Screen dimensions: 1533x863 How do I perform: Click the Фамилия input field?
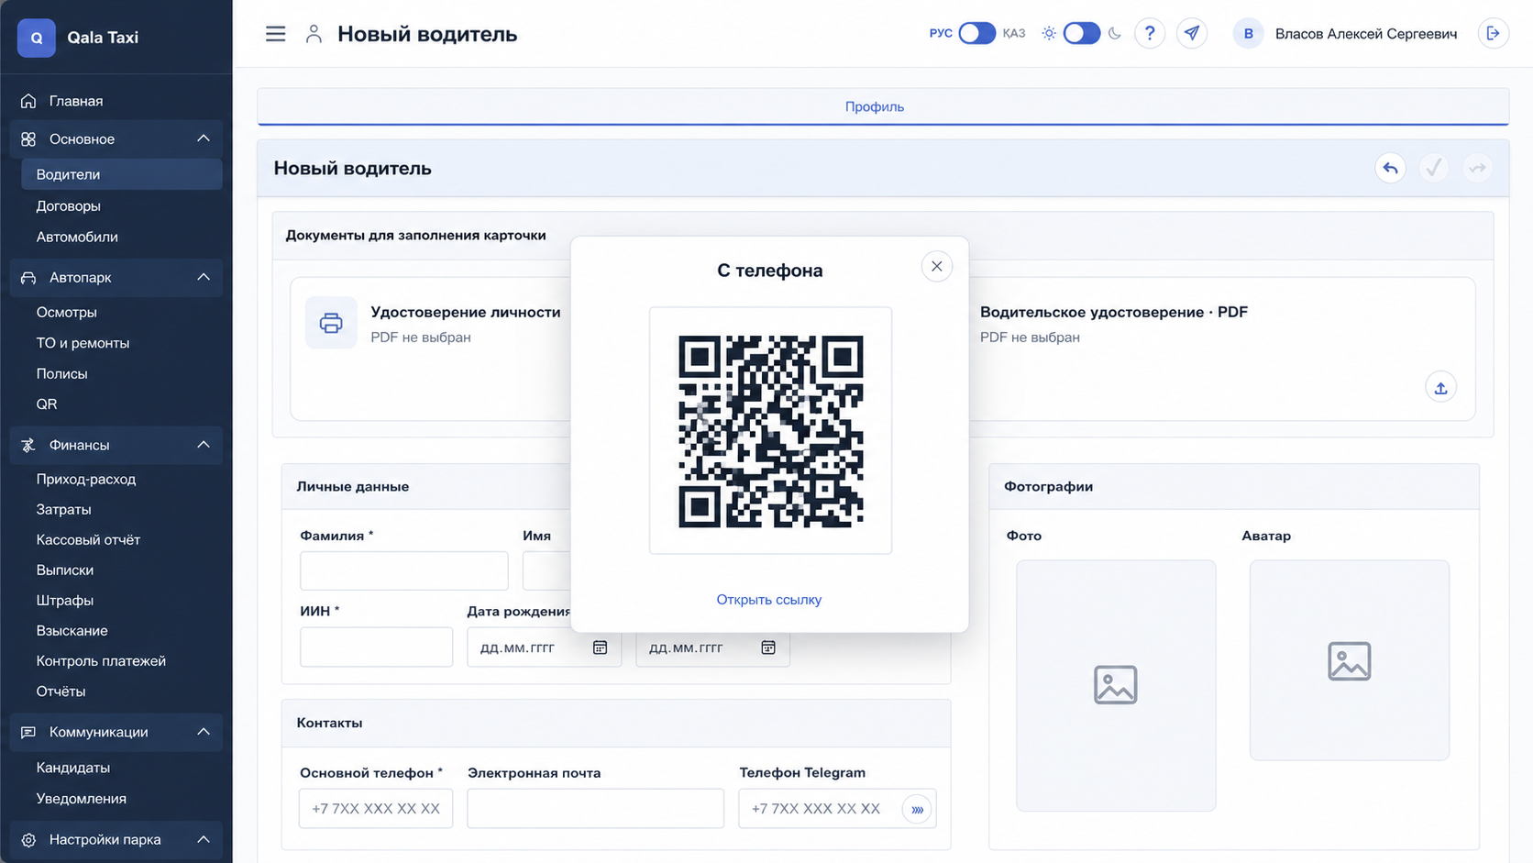click(404, 571)
